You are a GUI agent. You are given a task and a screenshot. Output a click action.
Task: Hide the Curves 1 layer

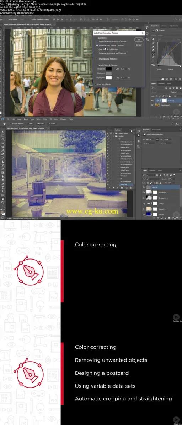153,101
